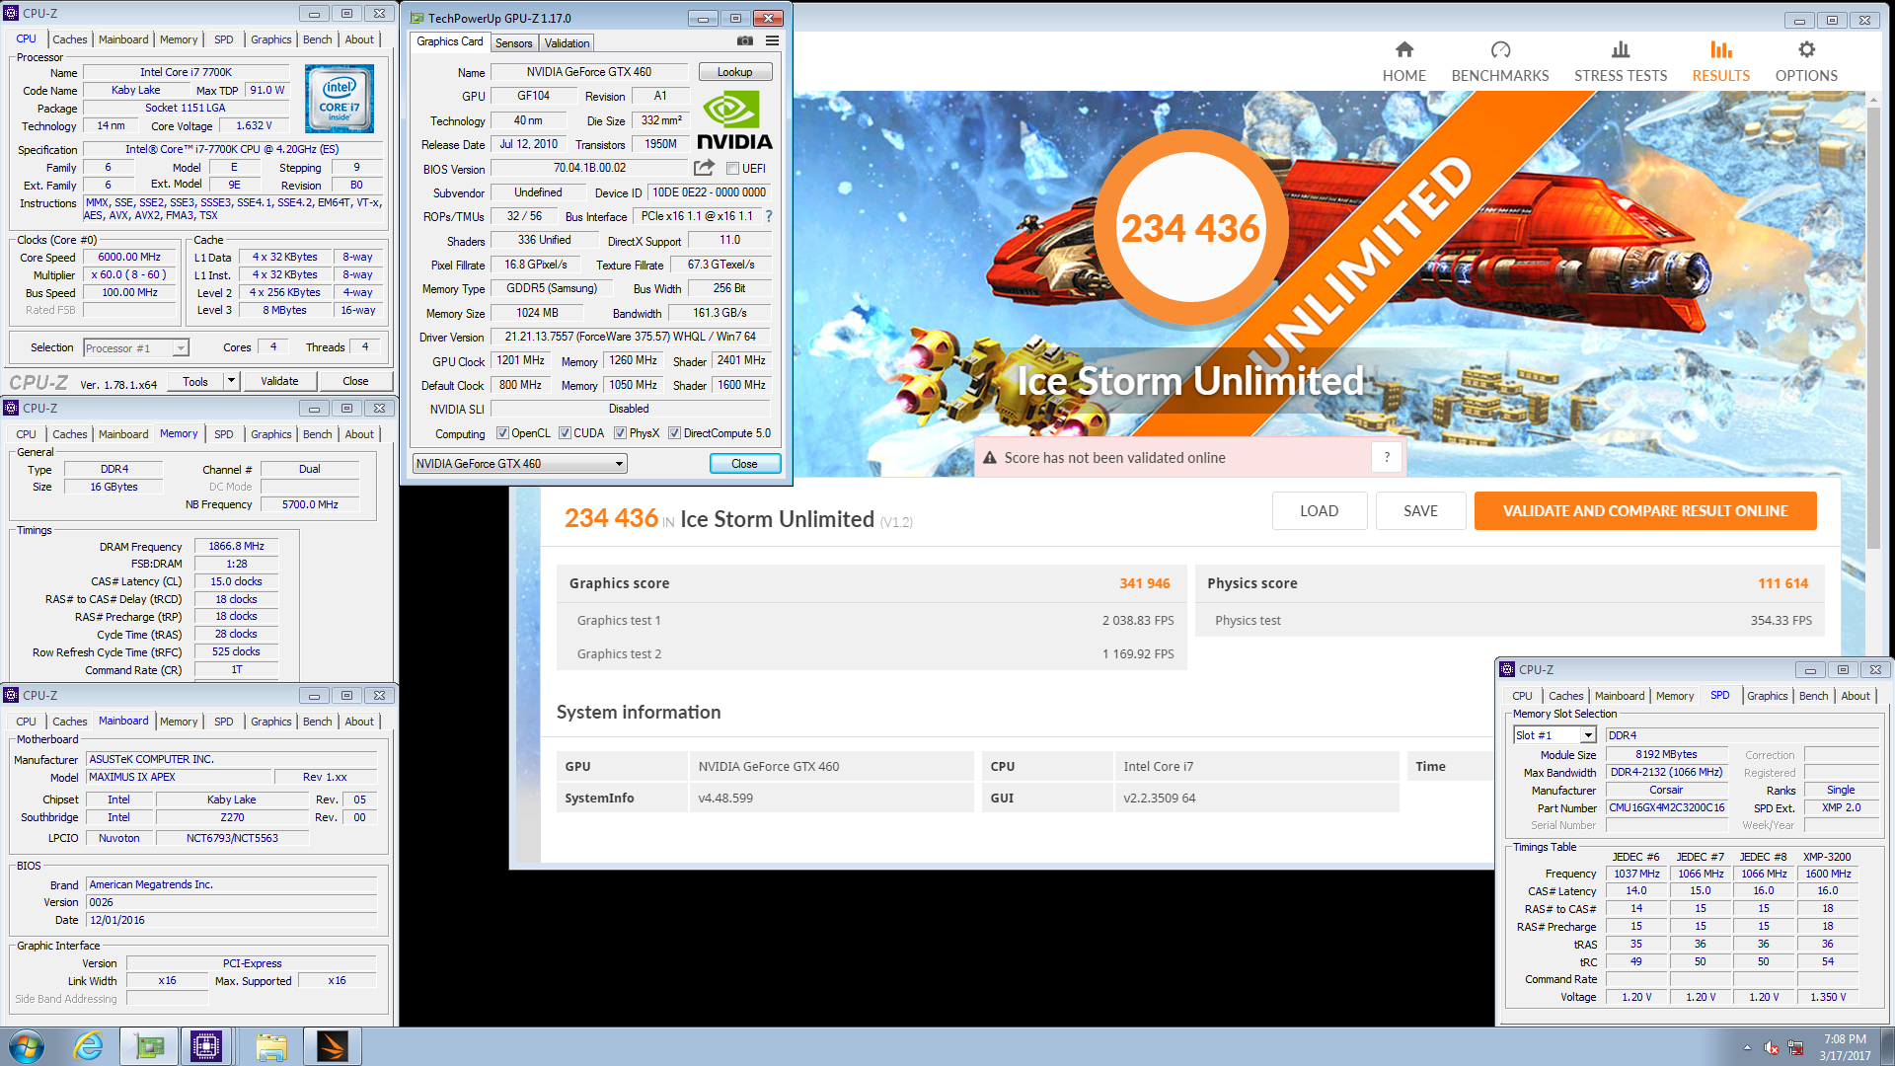Open the RESULTS icon in 3DMark
Screen dimensions: 1895x1066
(x=1720, y=49)
